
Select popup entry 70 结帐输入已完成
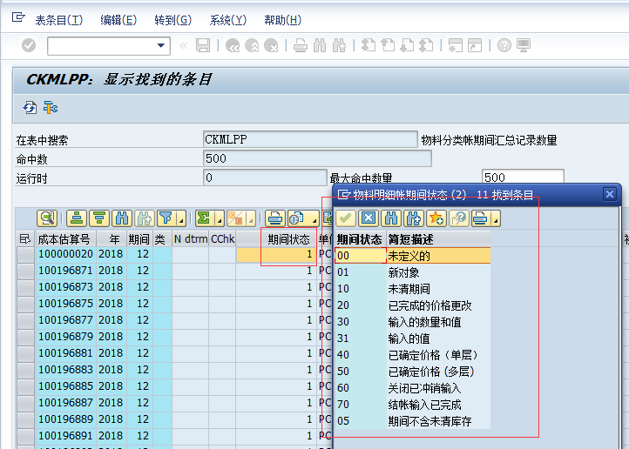click(413, 405)
